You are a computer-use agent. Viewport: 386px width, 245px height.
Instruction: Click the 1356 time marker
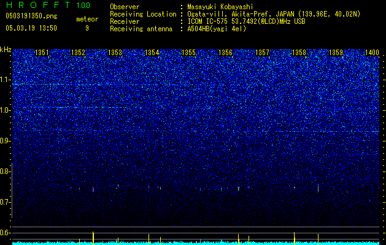click(225, 53)
